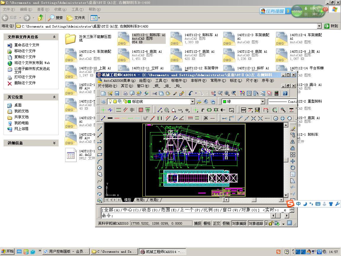Open the 标注线 layer dropdown
The image size is (341, 256).
tap(192, 102)
